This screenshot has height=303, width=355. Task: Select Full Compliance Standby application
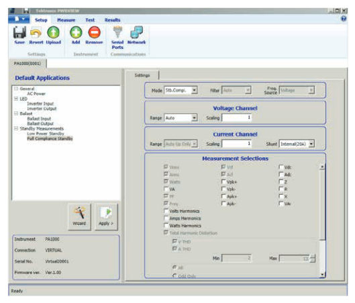tap(50, 138)
